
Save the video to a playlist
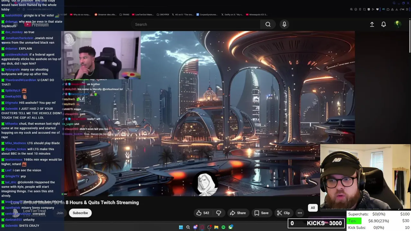point(261,213)
